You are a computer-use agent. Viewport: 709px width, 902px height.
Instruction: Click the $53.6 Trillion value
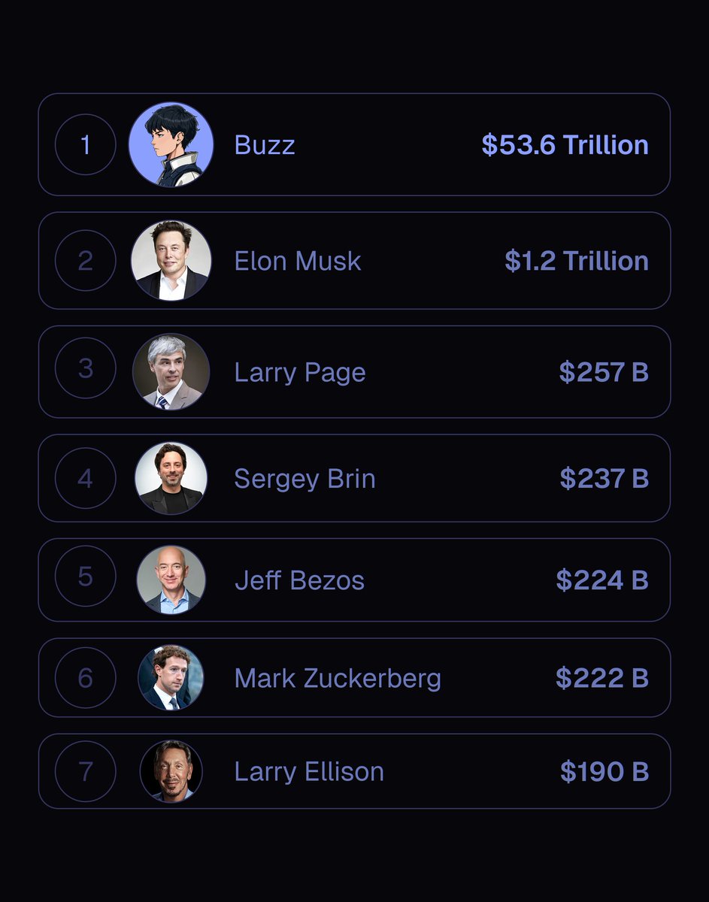pos(565,144)
